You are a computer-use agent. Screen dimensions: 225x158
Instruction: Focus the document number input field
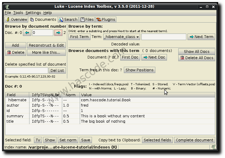(43, 33)
